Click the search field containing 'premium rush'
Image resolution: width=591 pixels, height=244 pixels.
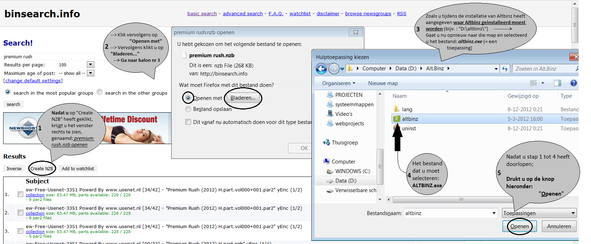click(x=53, y=56)
